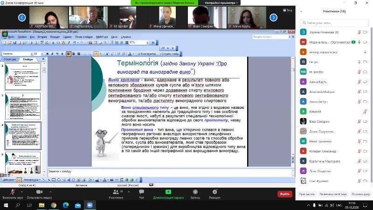Open the Формат menu
The width and height of the screenshot is (373, 210).
[x=55, y=37]
